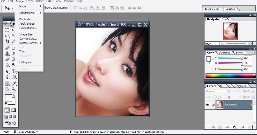The width and height of the screenshot is (257, 135).
Task: Open Color panel flyout menu arrow
Action: tap(254, 53)
